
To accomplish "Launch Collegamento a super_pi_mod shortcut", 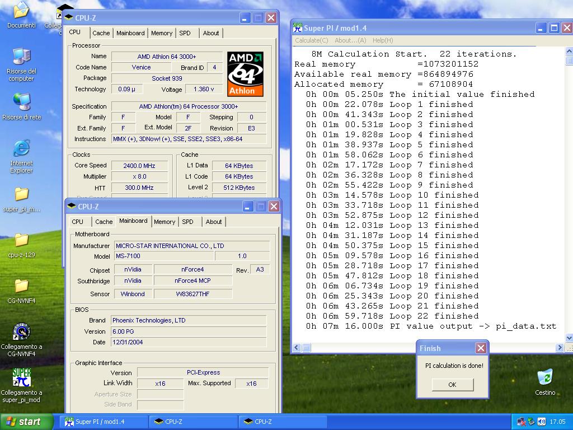I will coord(21,378).
